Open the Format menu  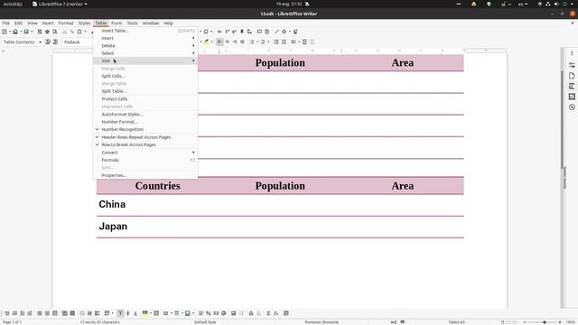tap(66, 23)
